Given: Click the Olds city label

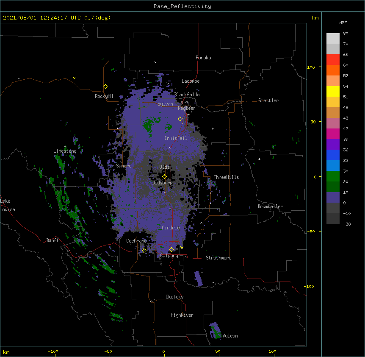Looking at the screenshot, I should pos(164,167).
